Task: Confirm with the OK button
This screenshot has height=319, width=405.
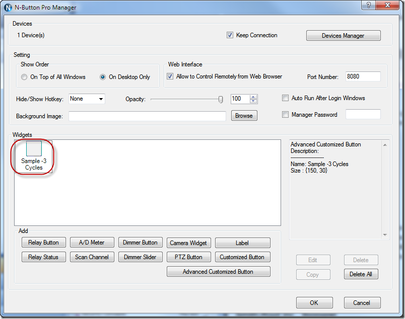Action: (314, 303)
